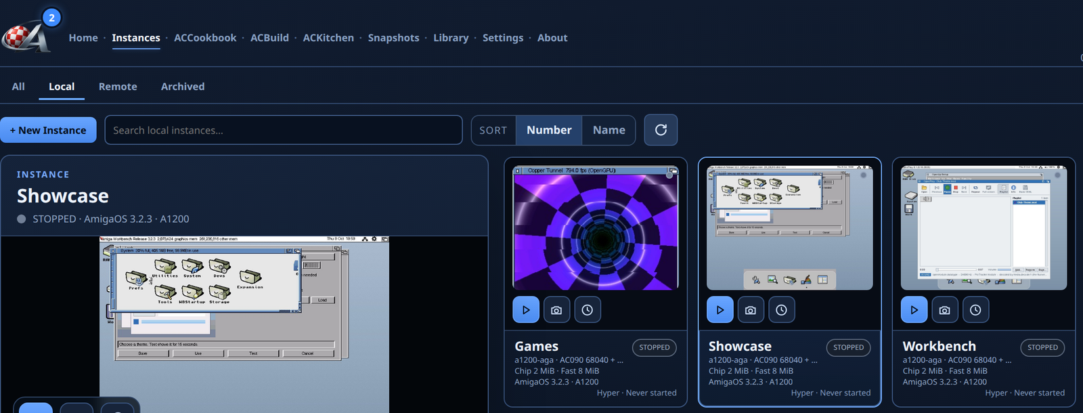
Task: Create a new instance with New Instance
Action: click(48, 130)
